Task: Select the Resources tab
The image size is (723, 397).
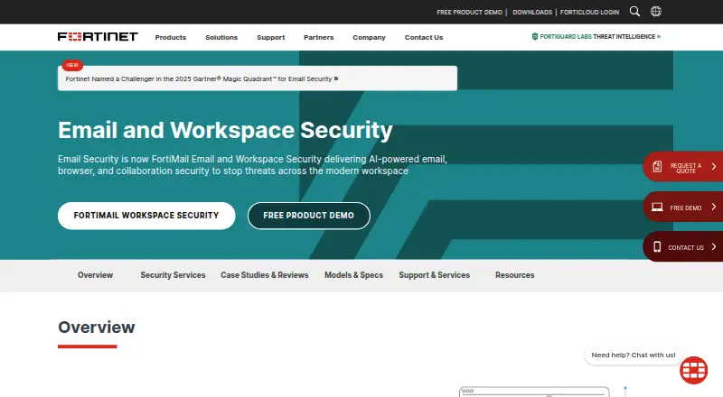Action: [x=514, y=275]
